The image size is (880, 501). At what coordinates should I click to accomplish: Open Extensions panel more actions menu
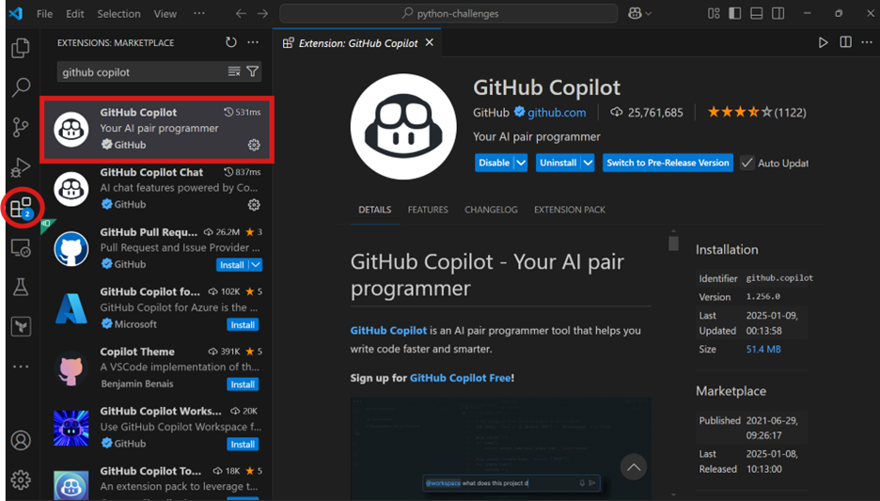click(253, 42)
